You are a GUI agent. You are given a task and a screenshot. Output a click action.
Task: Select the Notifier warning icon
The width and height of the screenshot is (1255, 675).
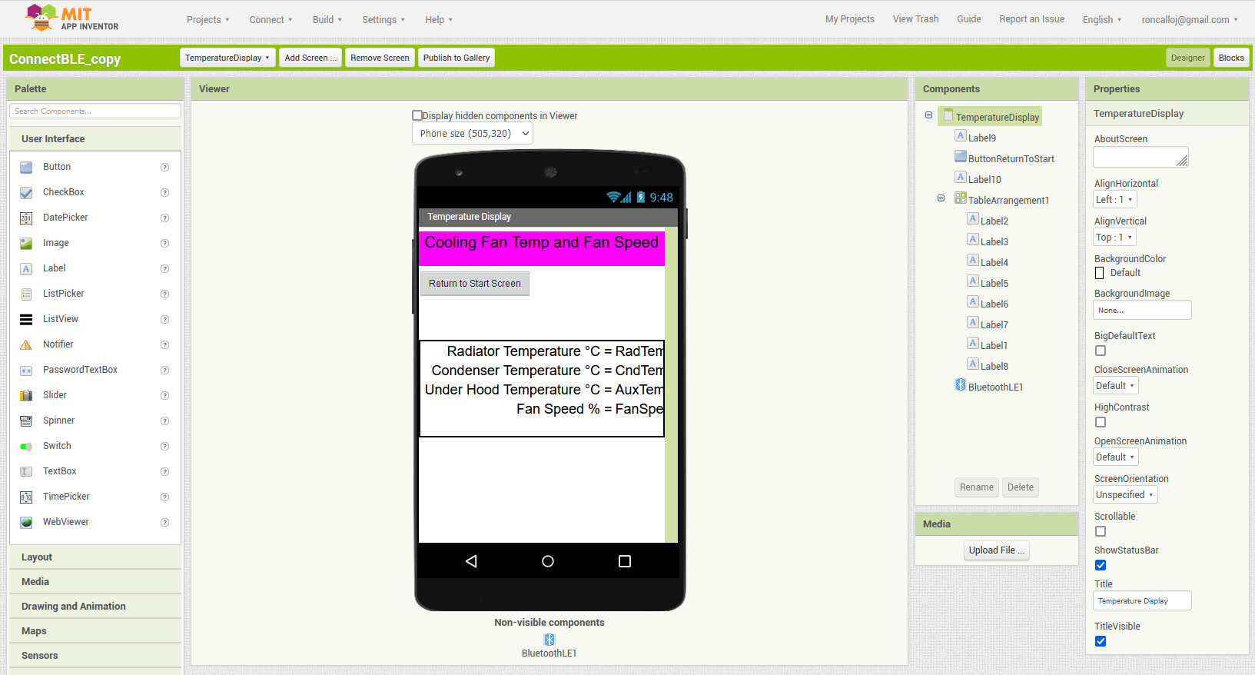(x=26, y=344)
